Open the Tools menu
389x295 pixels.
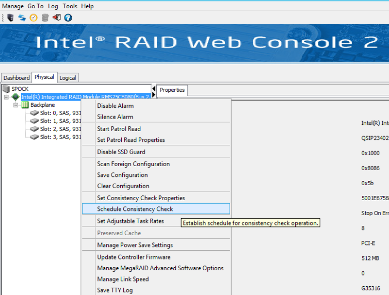pos(70,6)
